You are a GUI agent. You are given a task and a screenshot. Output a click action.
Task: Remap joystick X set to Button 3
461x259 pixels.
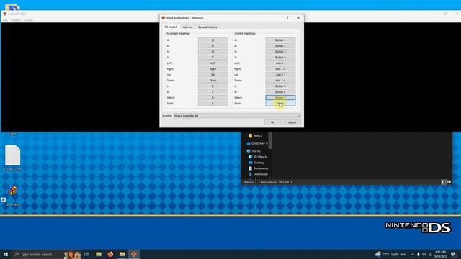(280, 51)
